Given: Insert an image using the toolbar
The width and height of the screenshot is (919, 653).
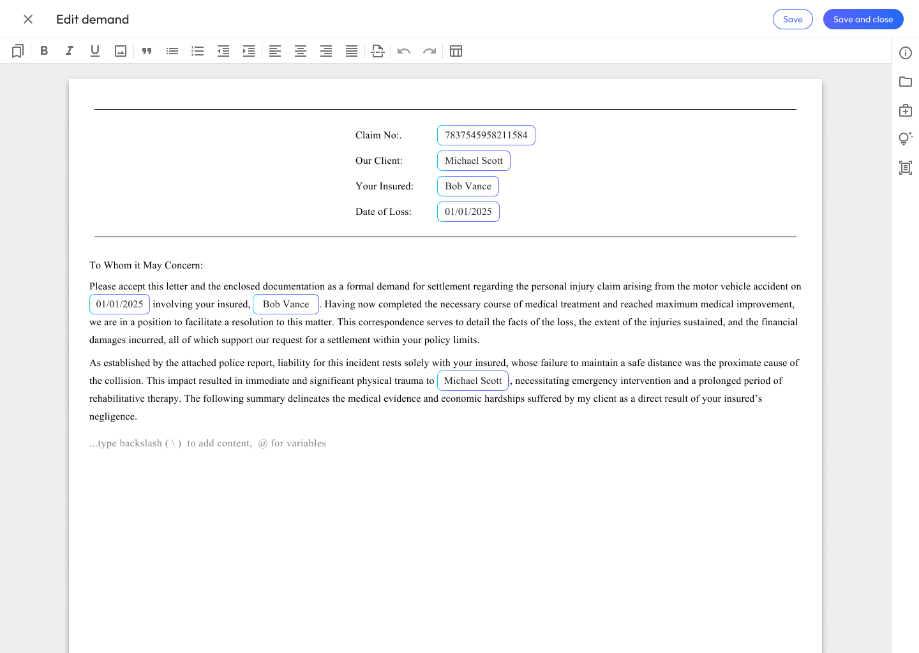Looking at the screenshot, I should pyautogui.click(x=121, y=51).
